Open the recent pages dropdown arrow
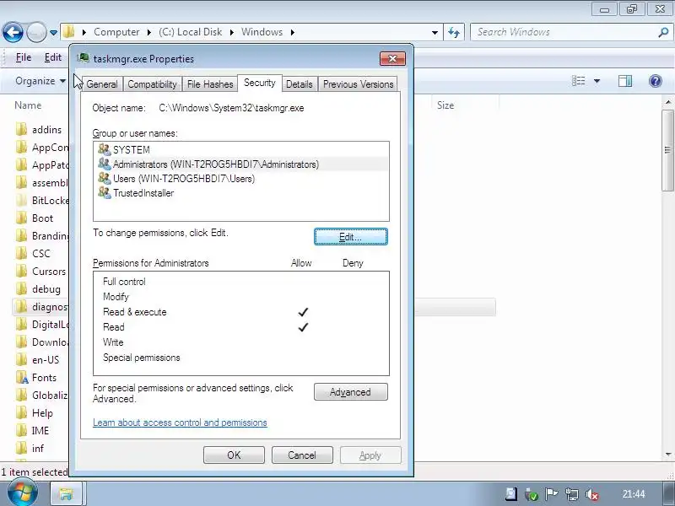 [x=53, y=33]
